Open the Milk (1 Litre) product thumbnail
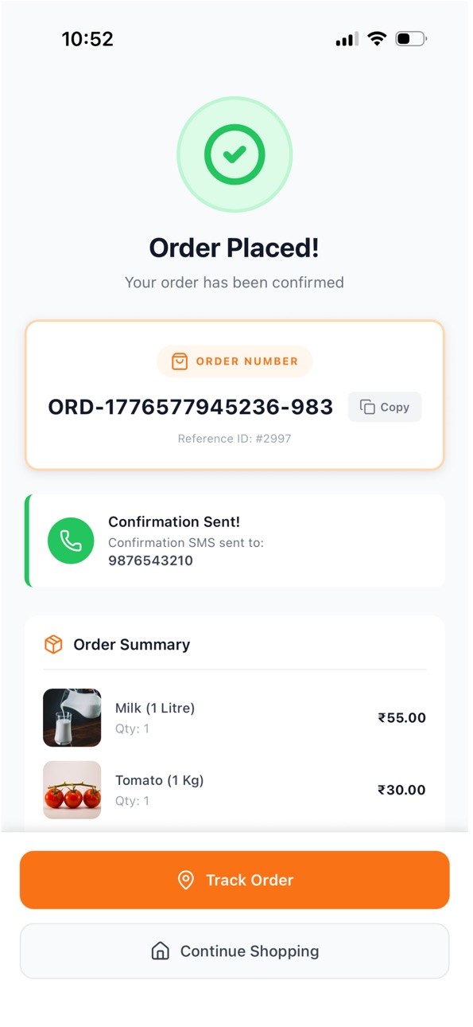Image resolution: width=473 pixels, height=1027 pixels. coord(72,717)
